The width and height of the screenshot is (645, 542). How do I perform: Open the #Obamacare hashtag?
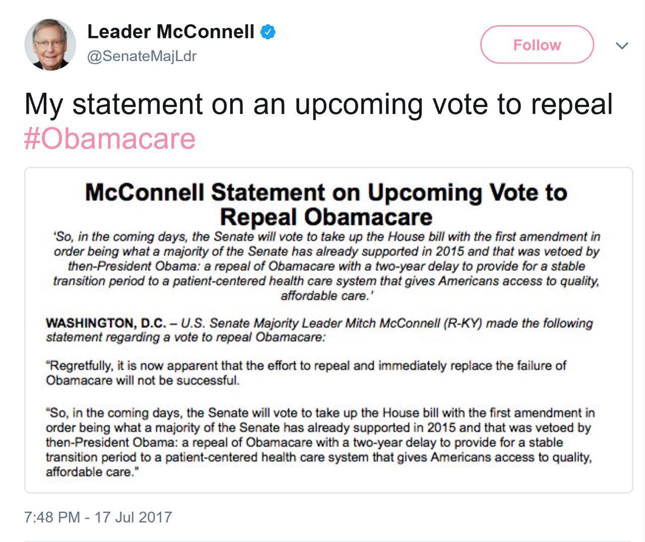point(110,139)
